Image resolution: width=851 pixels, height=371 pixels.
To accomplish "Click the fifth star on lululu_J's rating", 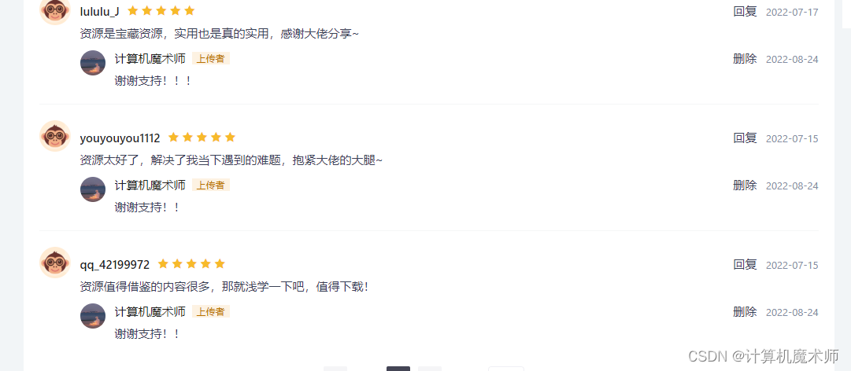I will click(x=189, y=11).
